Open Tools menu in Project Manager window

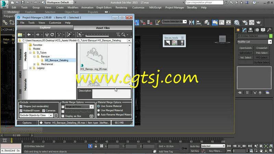31,23
